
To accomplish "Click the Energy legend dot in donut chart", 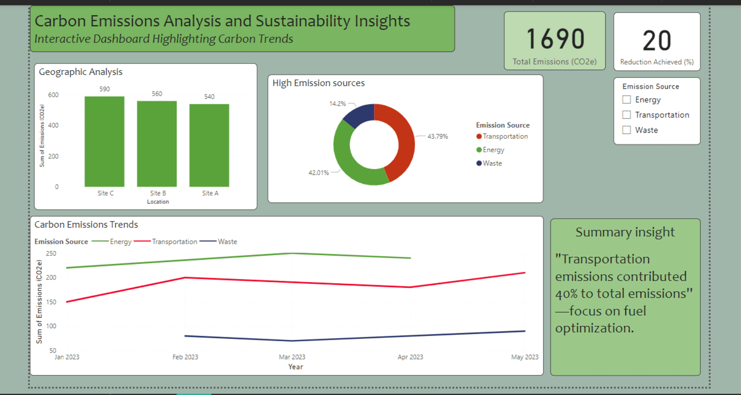I will [x=479, y=150].
